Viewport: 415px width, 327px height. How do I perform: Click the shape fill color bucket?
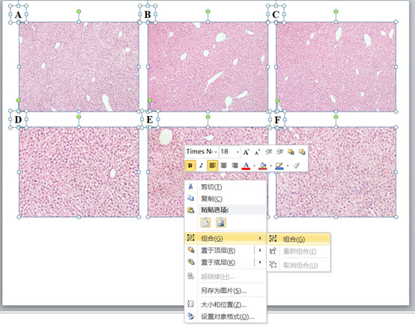click(x=262, y=166)
